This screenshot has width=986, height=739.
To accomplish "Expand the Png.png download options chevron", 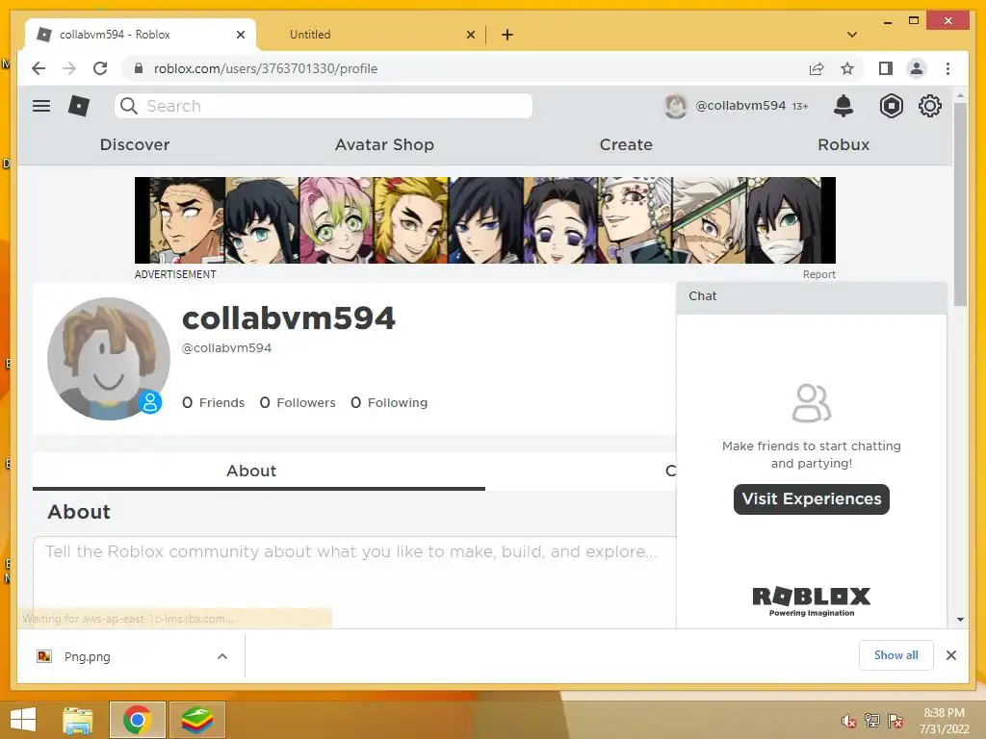I will click(222, 656).
